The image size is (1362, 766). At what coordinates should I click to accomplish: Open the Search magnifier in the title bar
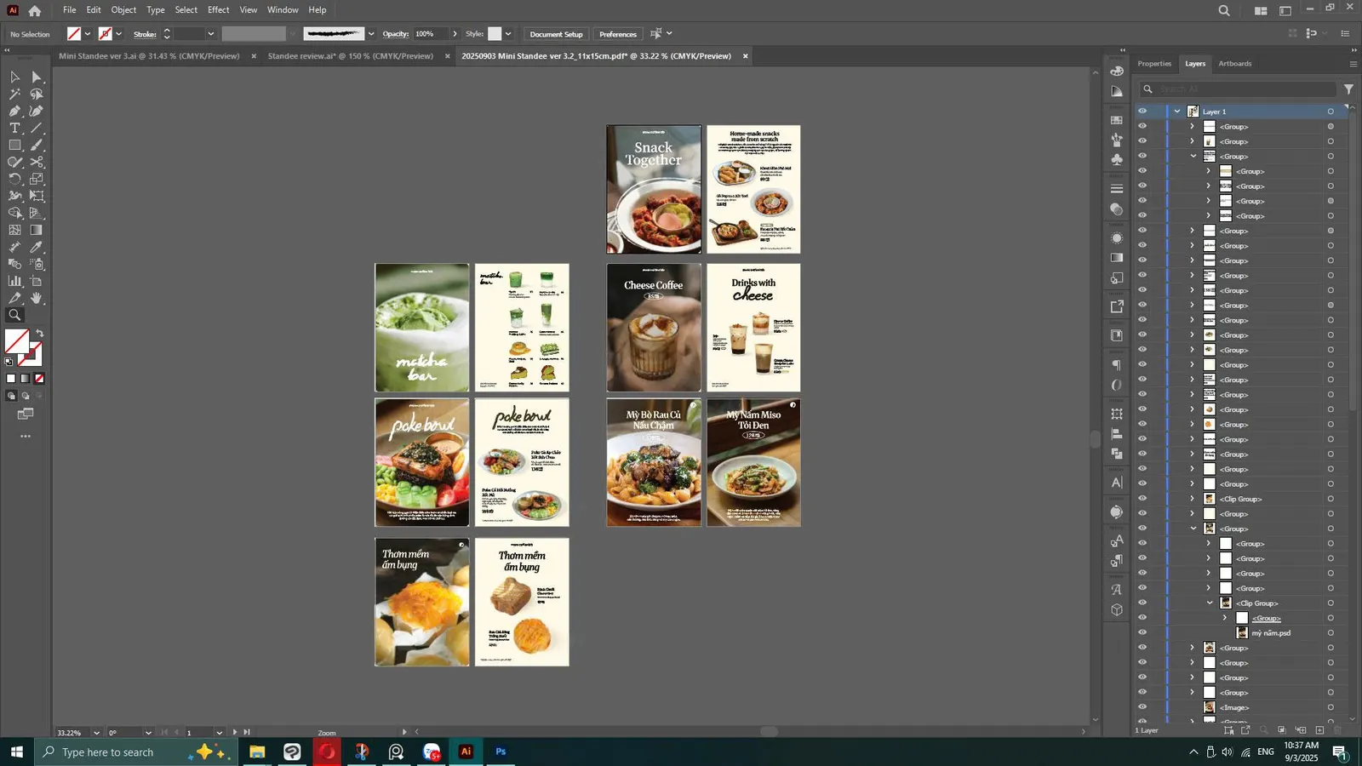[1224, 10]
